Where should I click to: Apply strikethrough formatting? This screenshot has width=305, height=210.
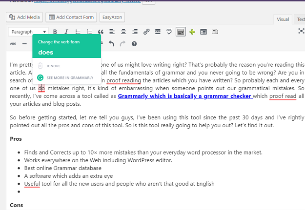[13, 44]
